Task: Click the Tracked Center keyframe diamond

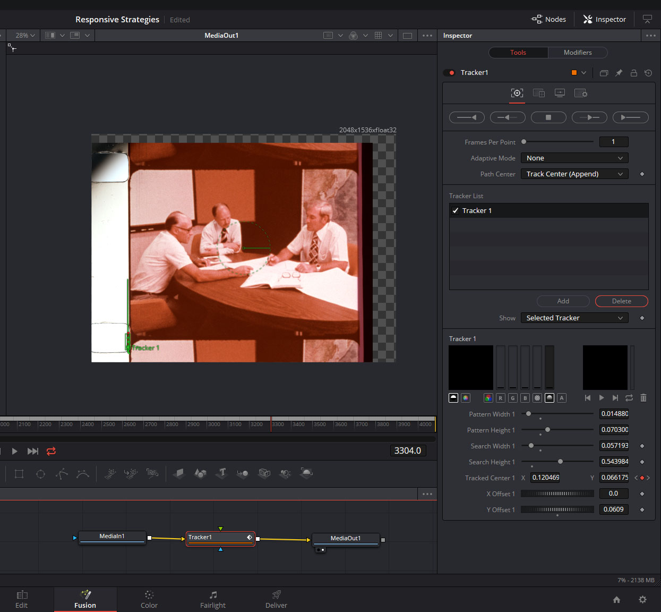Action: 642,478
